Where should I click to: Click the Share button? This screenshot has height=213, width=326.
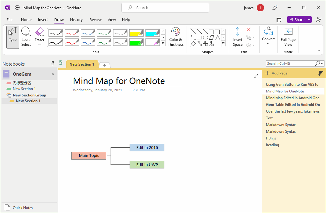click(x=297, y=20)
